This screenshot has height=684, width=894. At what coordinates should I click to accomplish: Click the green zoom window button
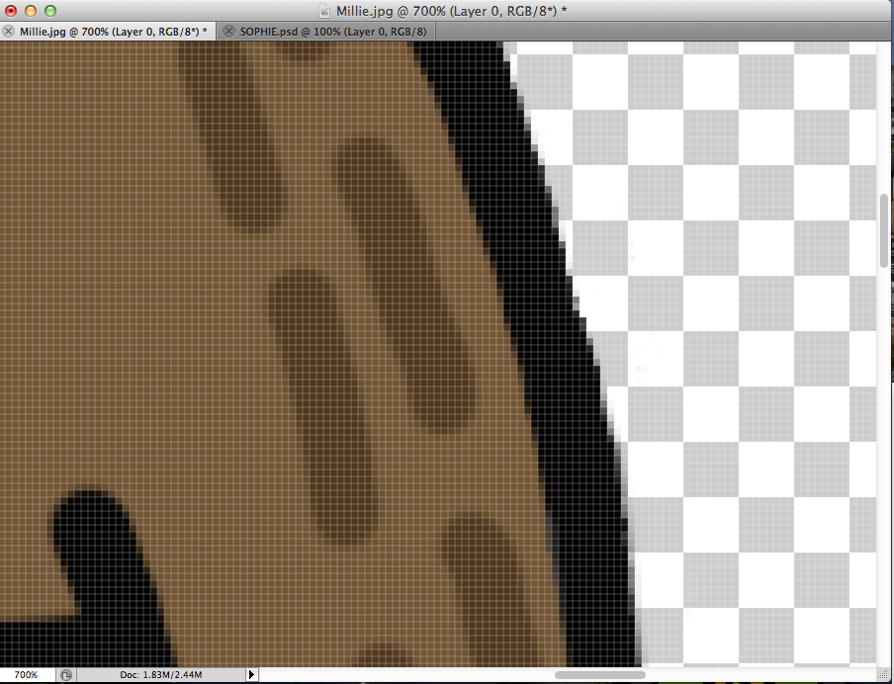click(x=50, y=11)
